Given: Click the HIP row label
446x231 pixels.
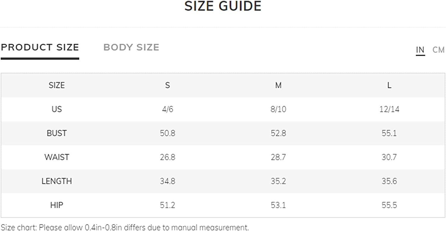Looking at the screenshot, I should (56, 205).
